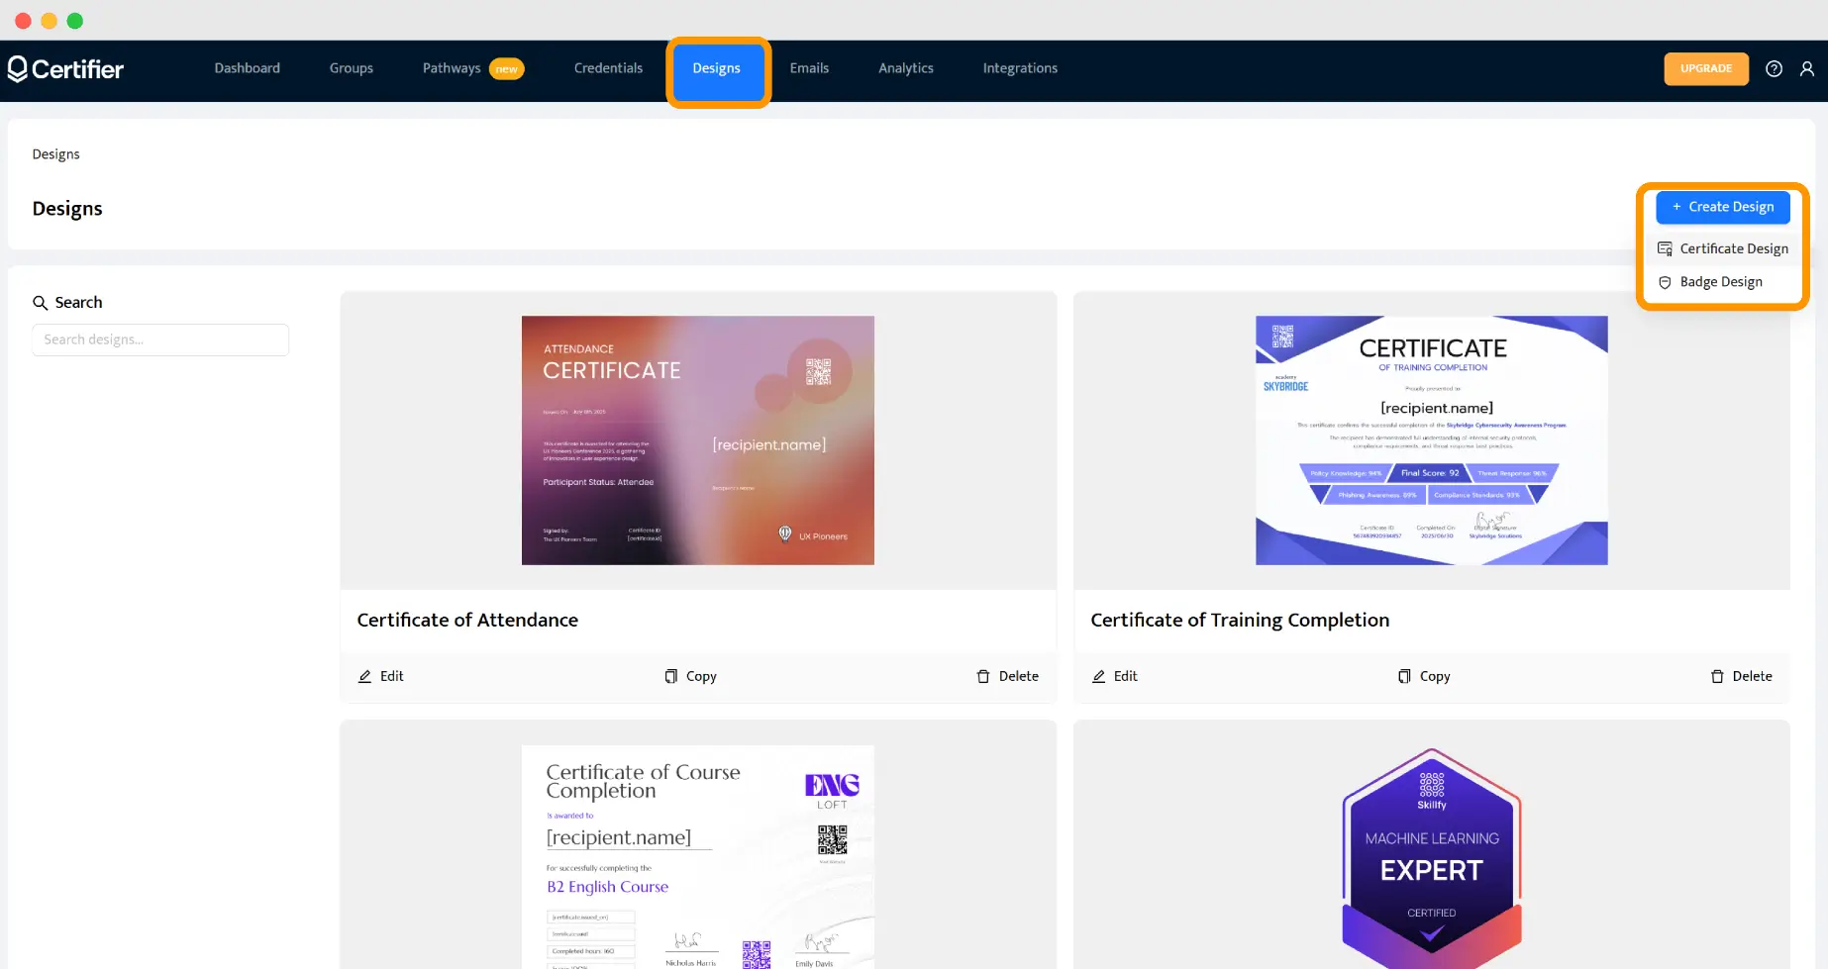The height and width of the screenshot is (969, 1828).
Task: Go to the Dashboard tab
Action: pyautogui.click(x=248, y=68)
